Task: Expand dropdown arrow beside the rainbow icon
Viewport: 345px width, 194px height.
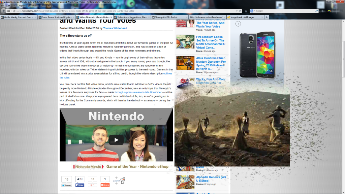Action: click(x=334, y=11)
